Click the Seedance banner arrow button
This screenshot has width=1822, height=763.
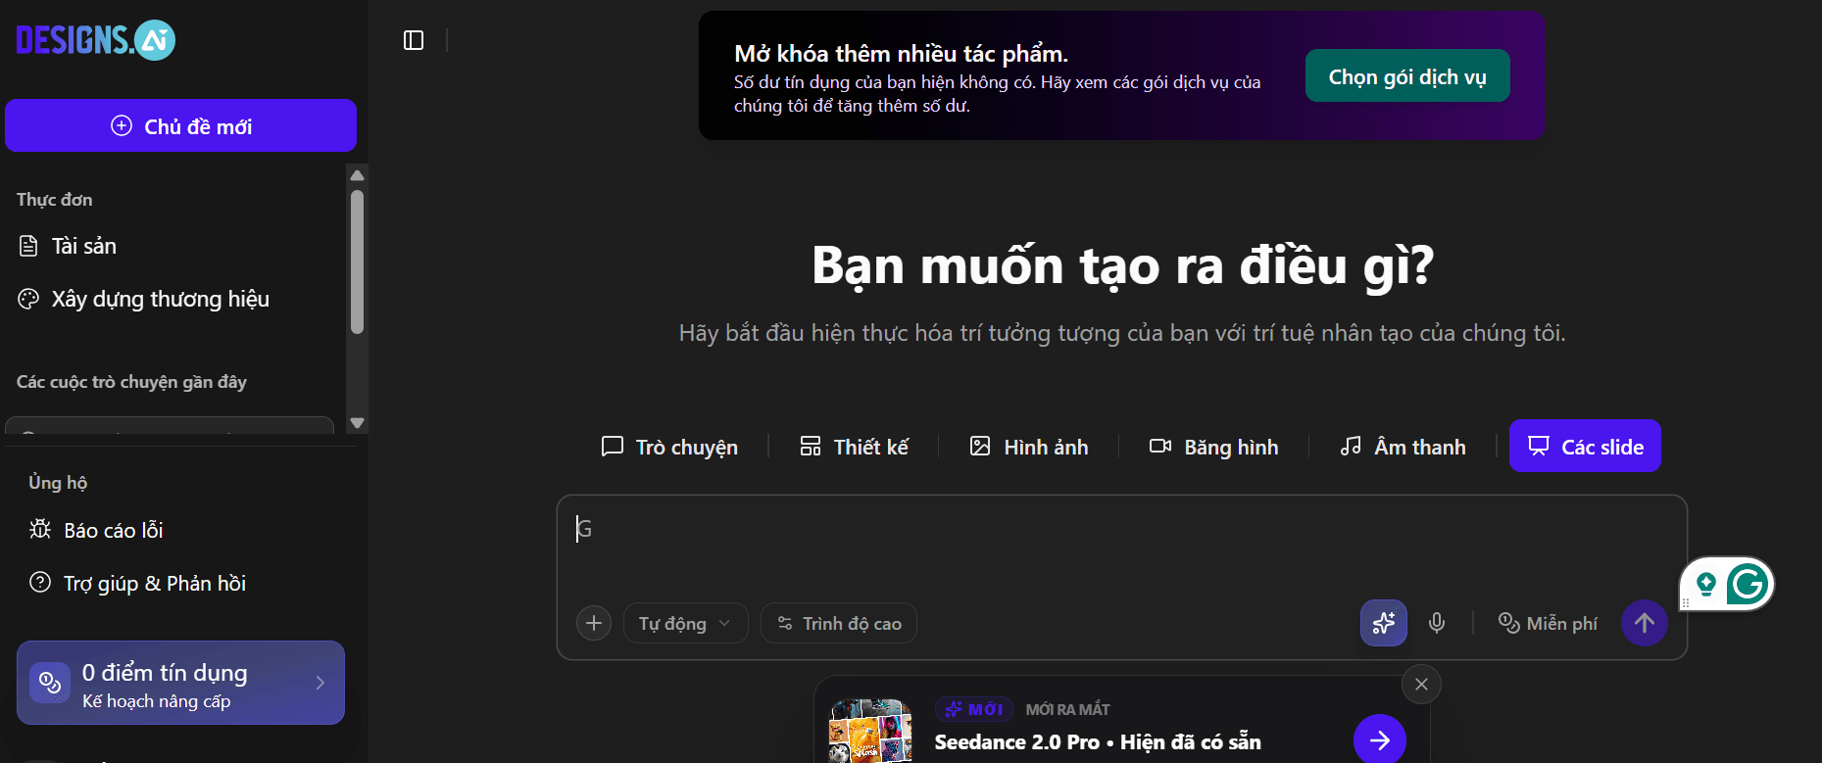click(1380, 740)
